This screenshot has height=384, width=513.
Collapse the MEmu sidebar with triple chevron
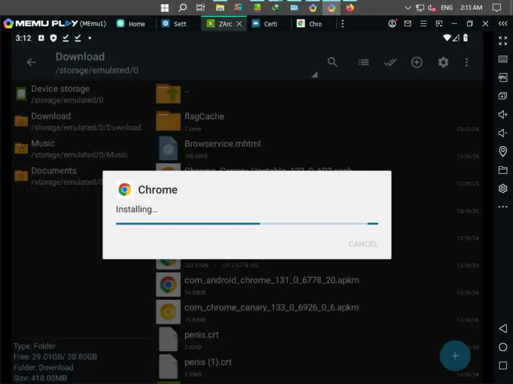(503, 23)
